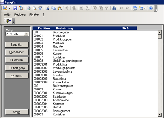Select the Utskrift av grundregister row
This screenshot has height=118, width=164.
(95, 61)
